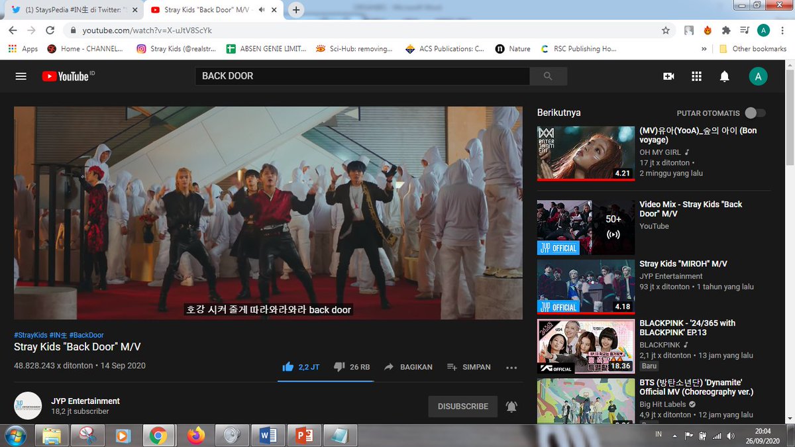The height and width of the screenshot is (447, 795).
Task: Open the Stray Kids Instagram bookmark
Action: coord(175,49)
